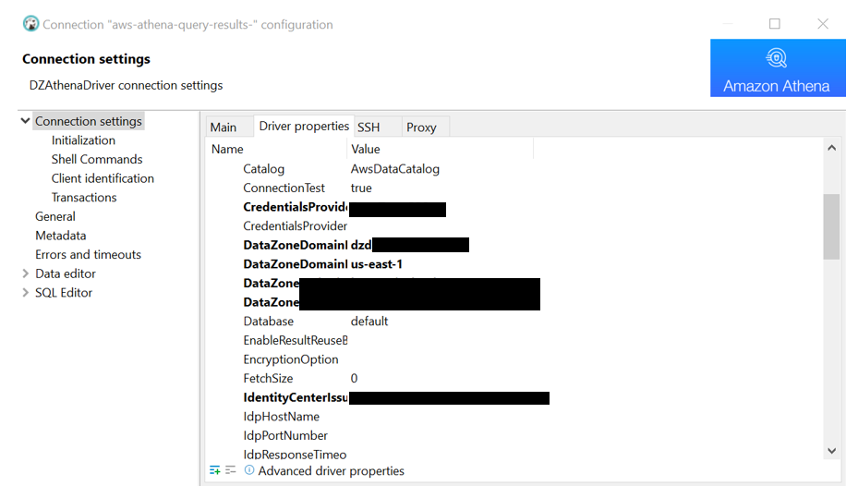Select the IdentityCenterIssuer property

(296, 397)
